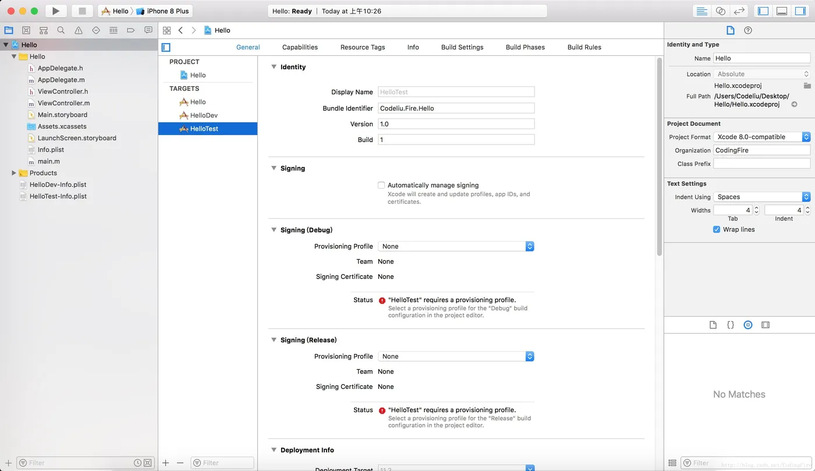
Task: Open the Info tab
Action: tap(413, 47)
